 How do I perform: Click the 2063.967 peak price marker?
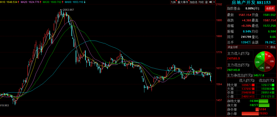(67, 10)
